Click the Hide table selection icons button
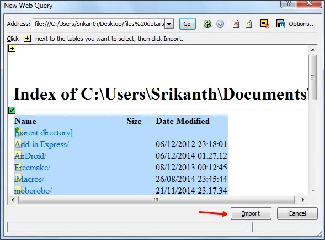Image resolution: width=325 pixels, height=240 pixels. (265, 24)
